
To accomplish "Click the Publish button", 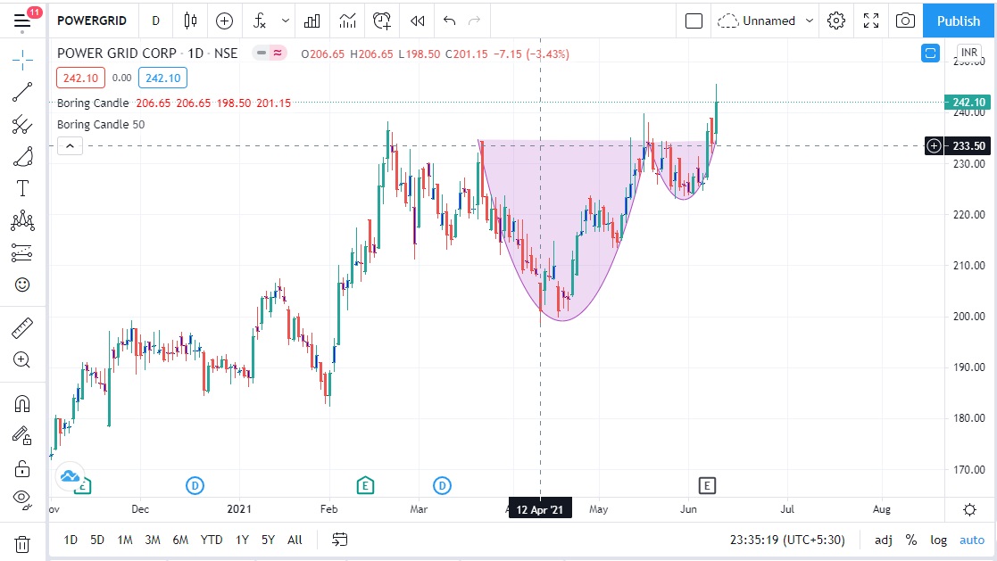I will [959, 21].
